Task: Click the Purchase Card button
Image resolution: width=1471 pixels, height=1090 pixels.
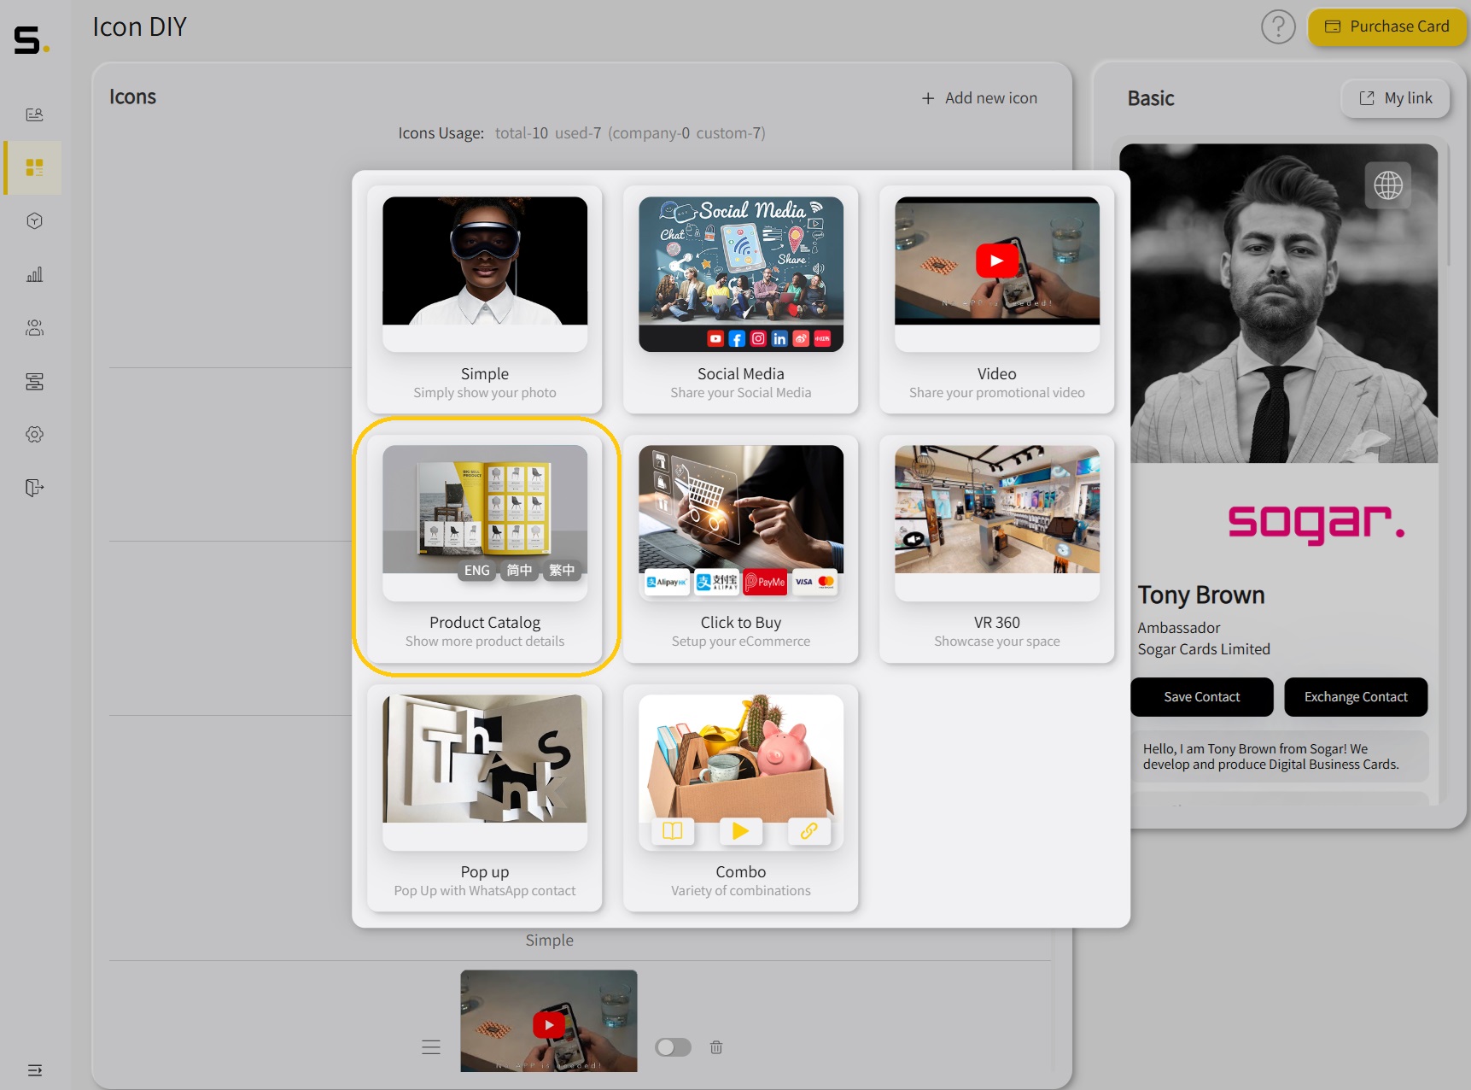Action: pyautogui.click(x=1386, y=26)
